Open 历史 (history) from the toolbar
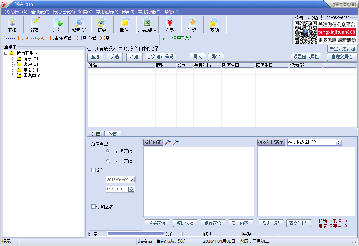Image resolution: width=359 pixels, height=246 pixels. [x=102, y=24]
